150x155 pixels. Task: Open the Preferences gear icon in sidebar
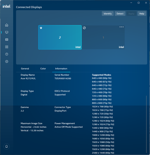tap(7, 61)
